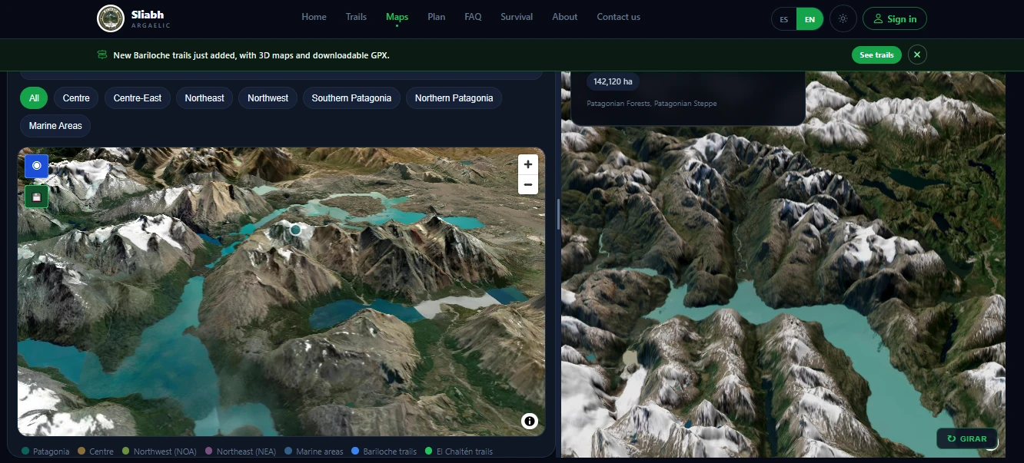Screen dimensions: 1024x463
Task: Click the Northeast (NEA) legend color dot
Action: 209,451
